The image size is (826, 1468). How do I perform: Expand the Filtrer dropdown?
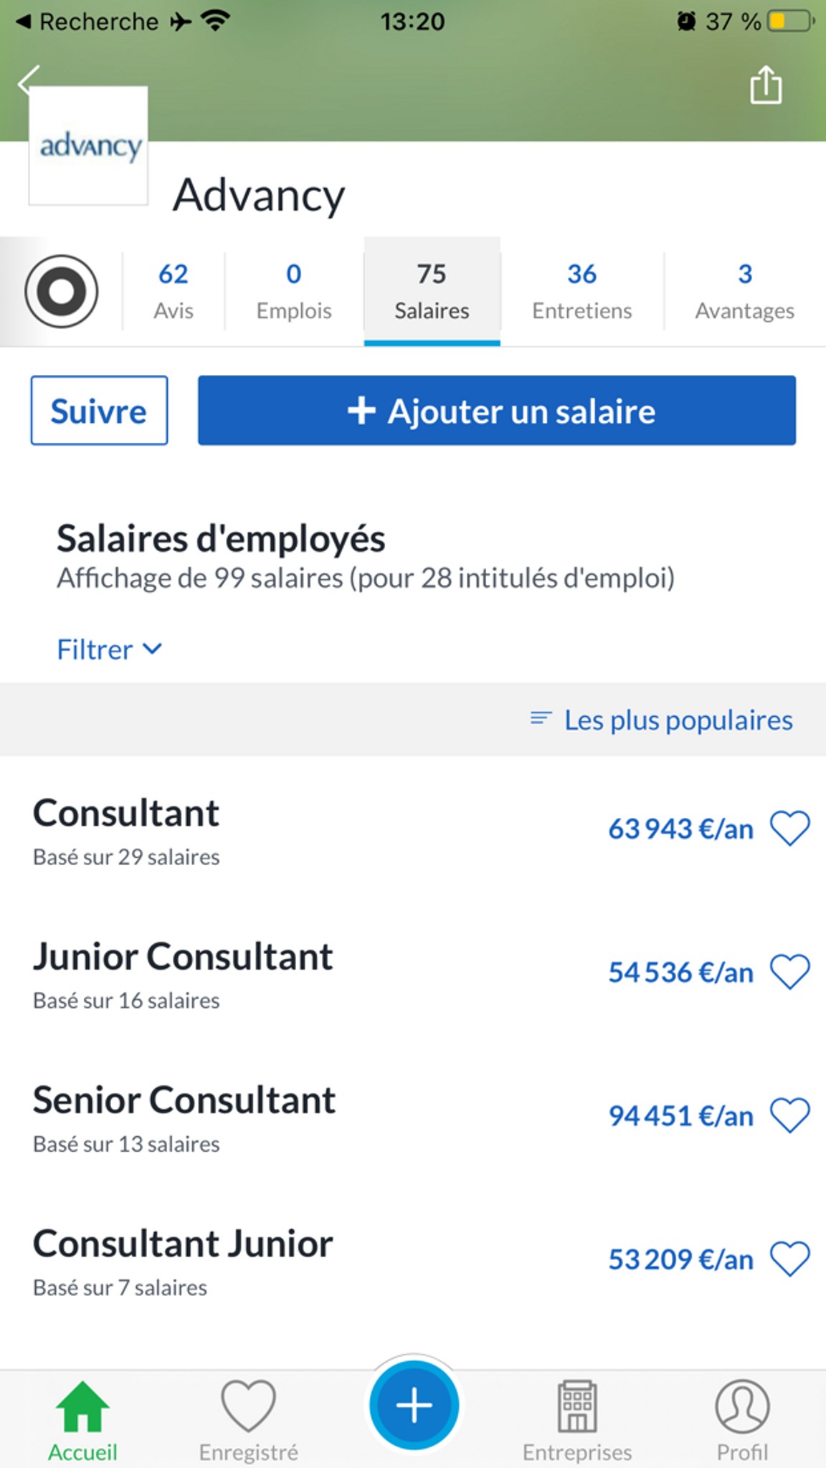point(110,649)
